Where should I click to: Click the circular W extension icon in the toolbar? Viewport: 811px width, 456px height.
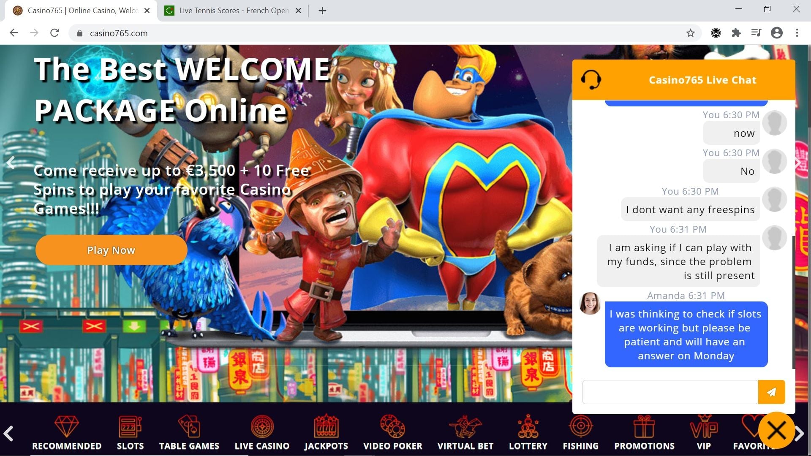pos(716,33)
